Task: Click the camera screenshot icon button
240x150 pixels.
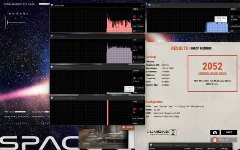Action: (x=215, y=132)
